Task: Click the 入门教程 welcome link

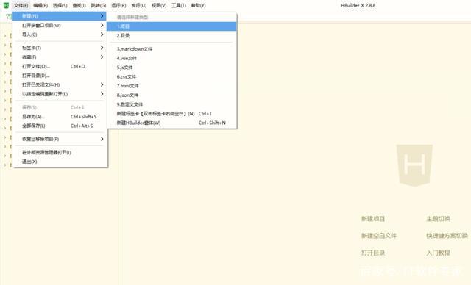Action: (439, 253)
